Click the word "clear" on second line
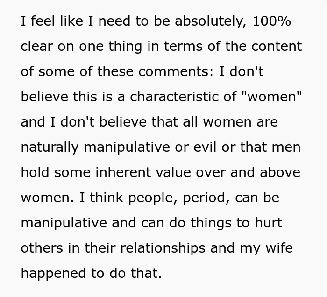Image resolution: width=327 pixels, height=297 pixels. (x=37, y=47)
